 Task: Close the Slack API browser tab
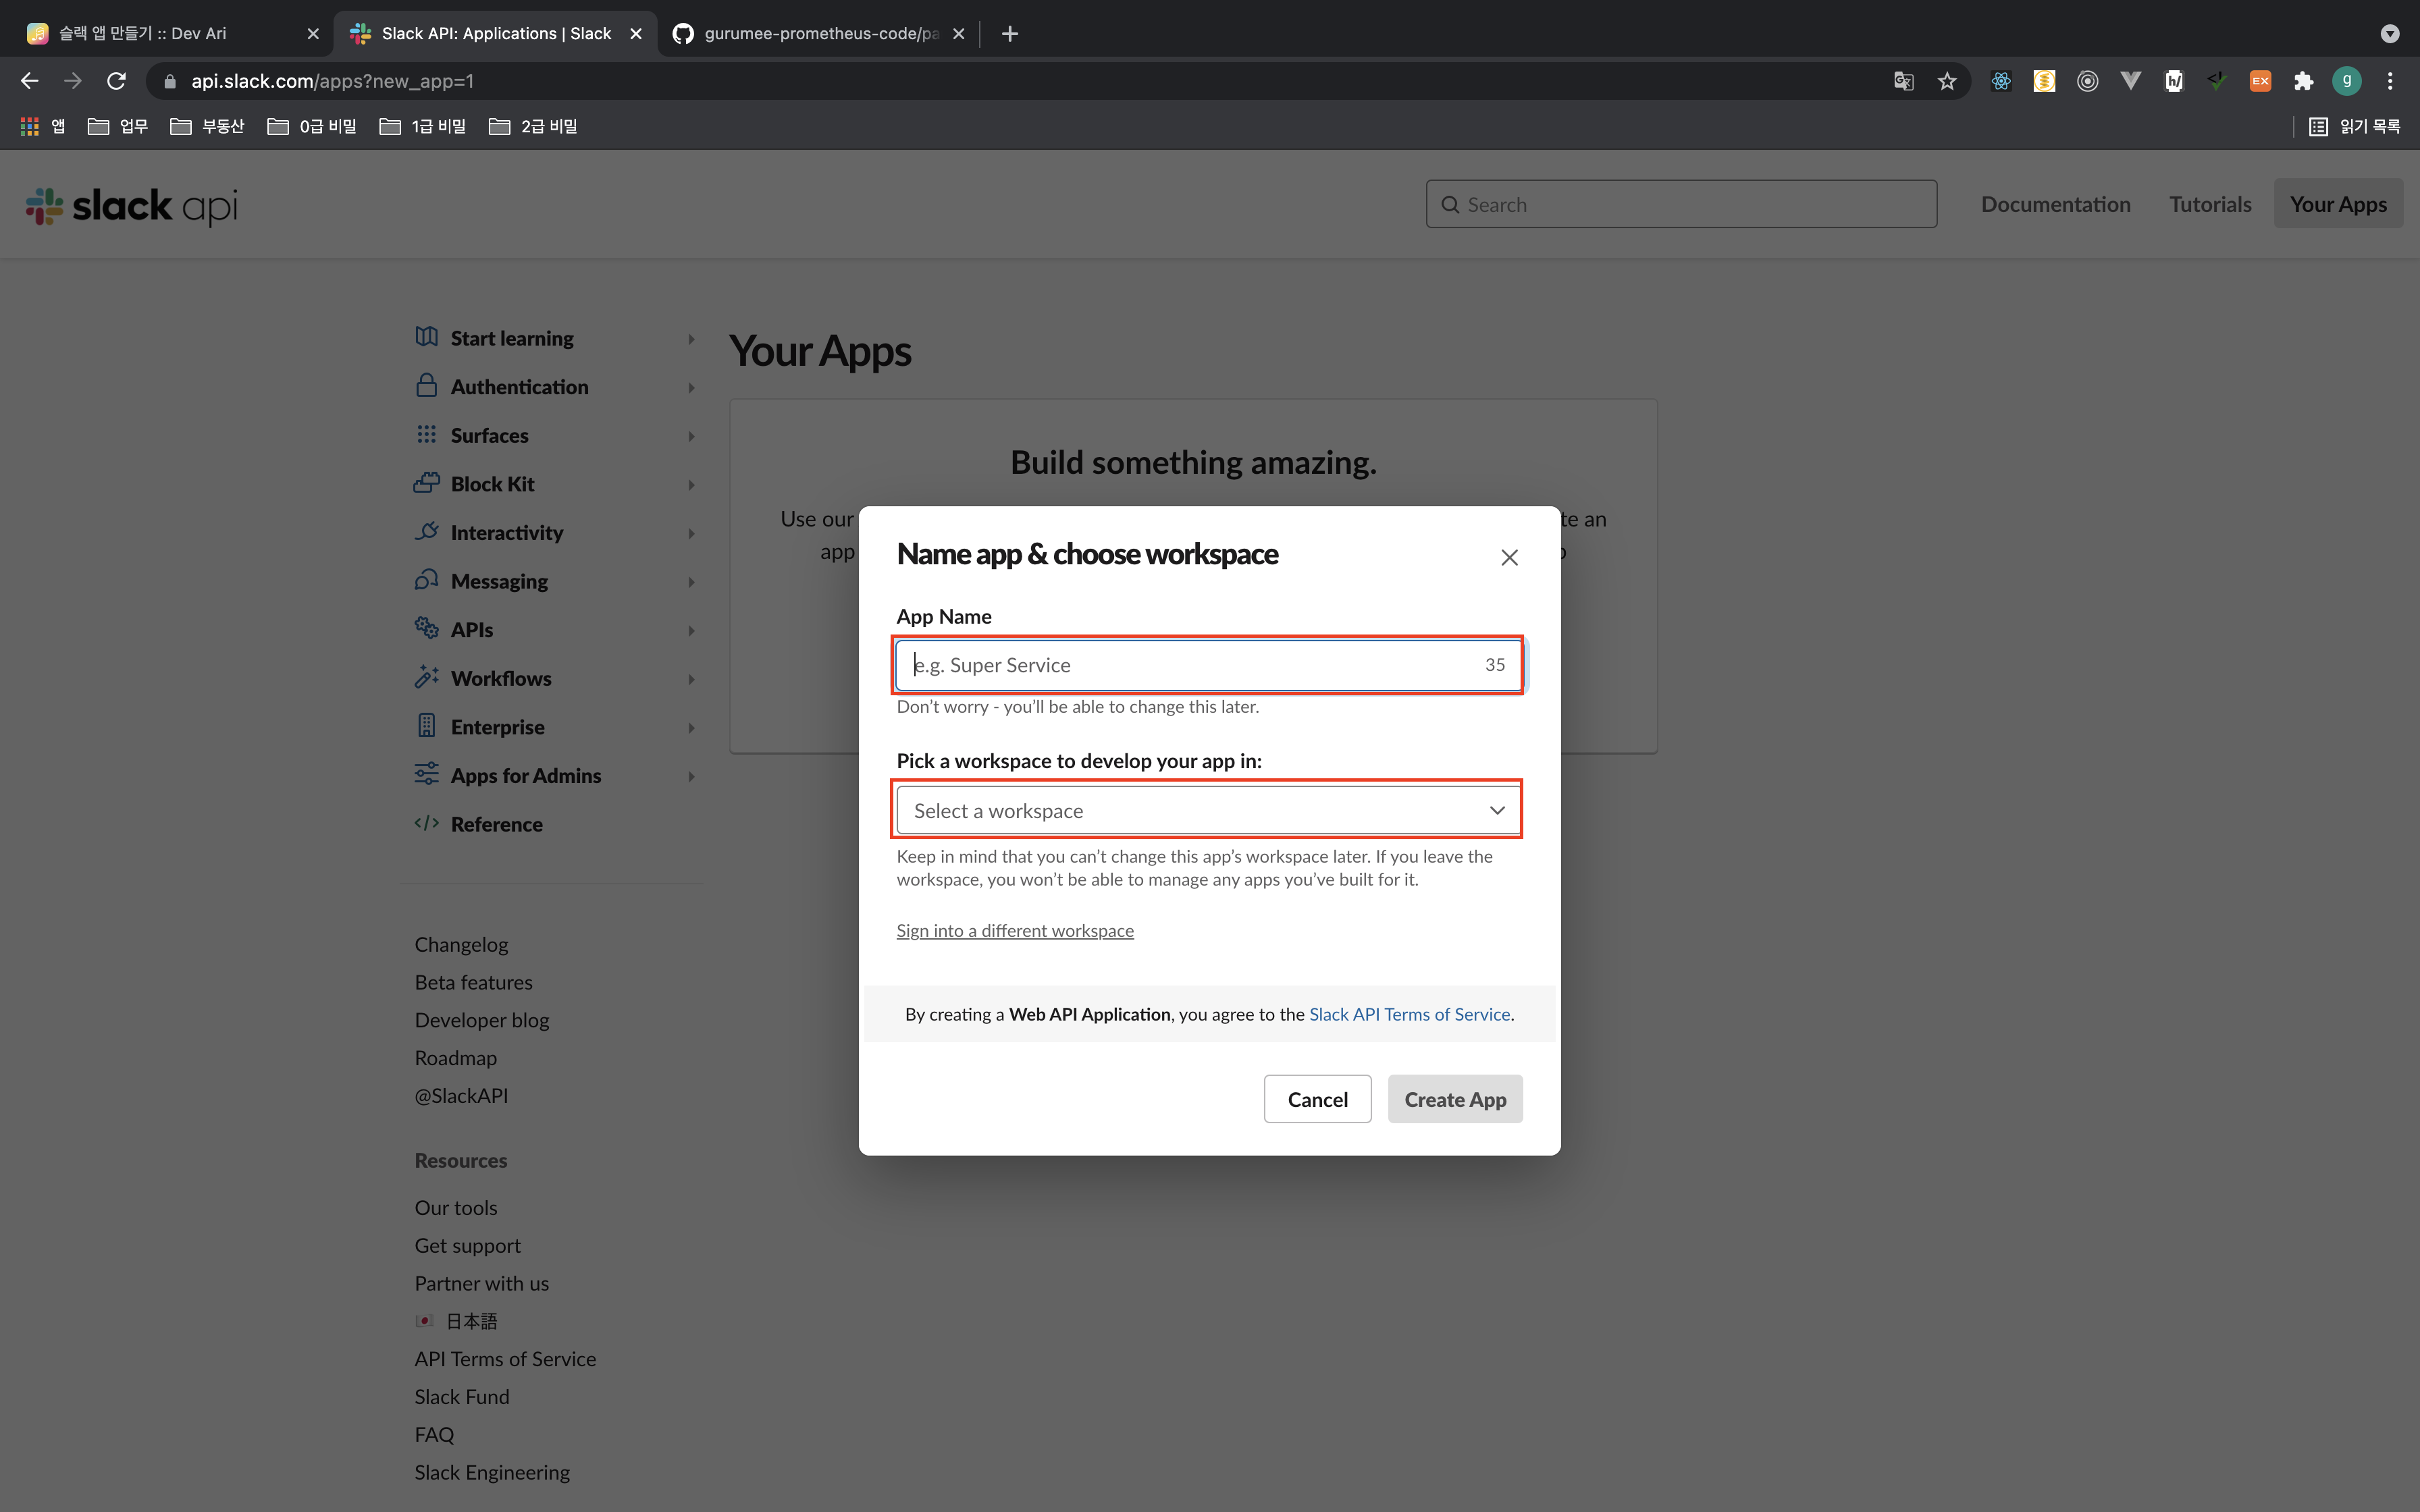(636, 34)
